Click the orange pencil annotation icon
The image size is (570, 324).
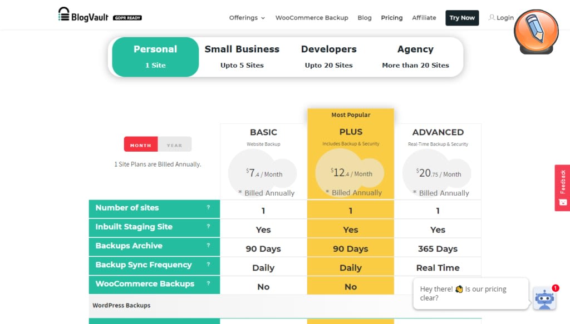click(536, 32)
